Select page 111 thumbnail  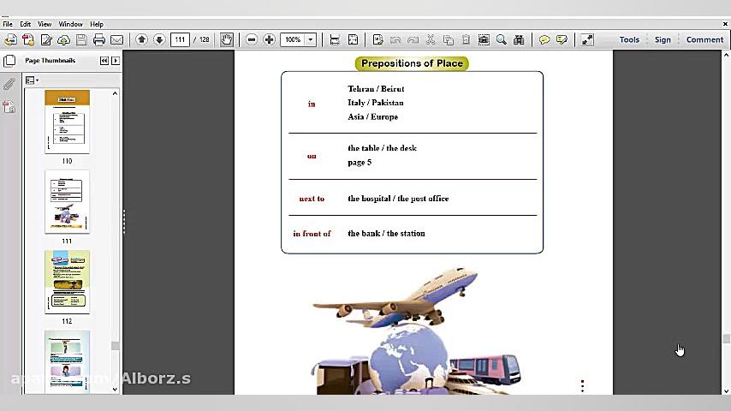click(x=67, y=202)
